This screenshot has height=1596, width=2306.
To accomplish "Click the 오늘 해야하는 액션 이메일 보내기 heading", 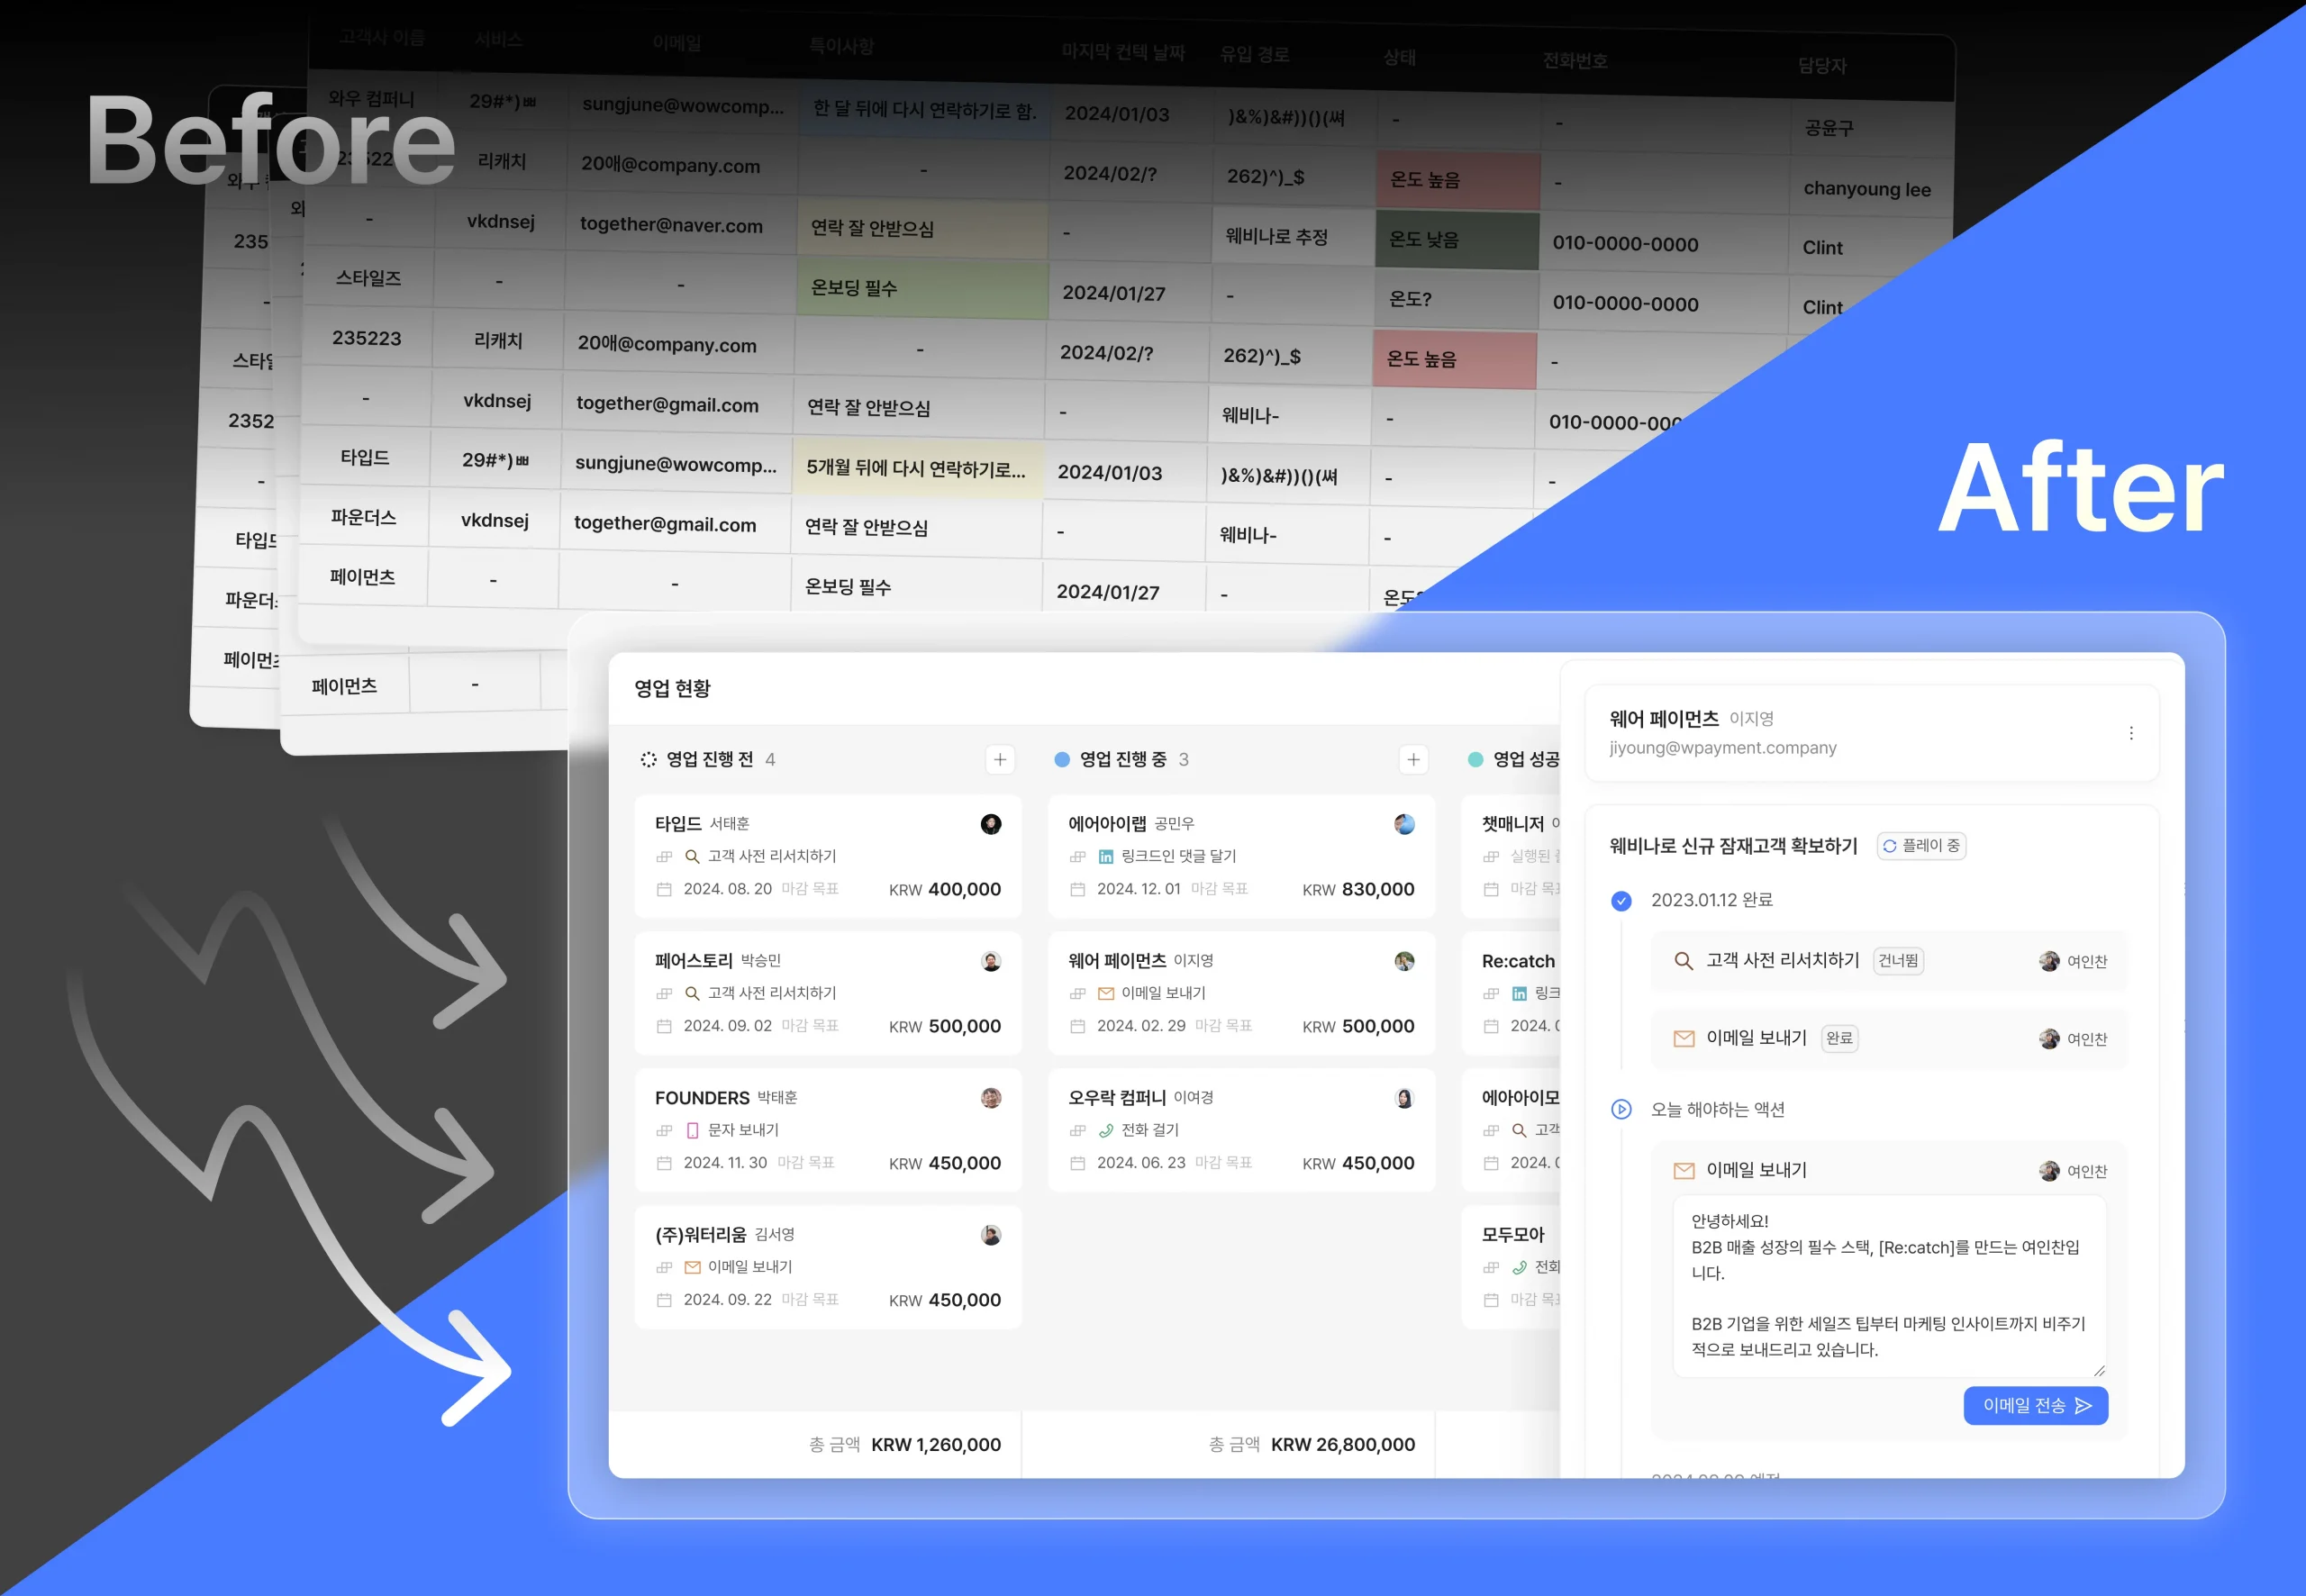I will (1756, 1170).
